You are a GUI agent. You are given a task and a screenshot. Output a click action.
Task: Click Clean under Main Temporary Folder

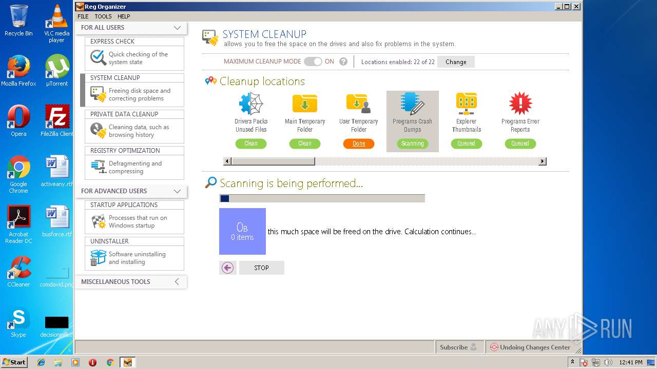pos(305,143)
